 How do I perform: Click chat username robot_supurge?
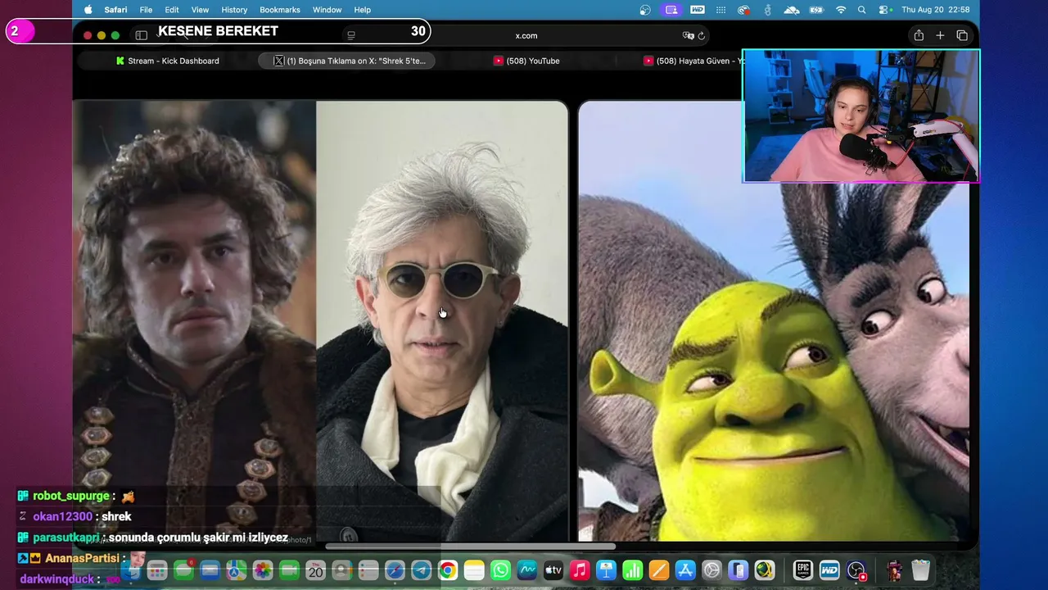(x=71, y=496)
